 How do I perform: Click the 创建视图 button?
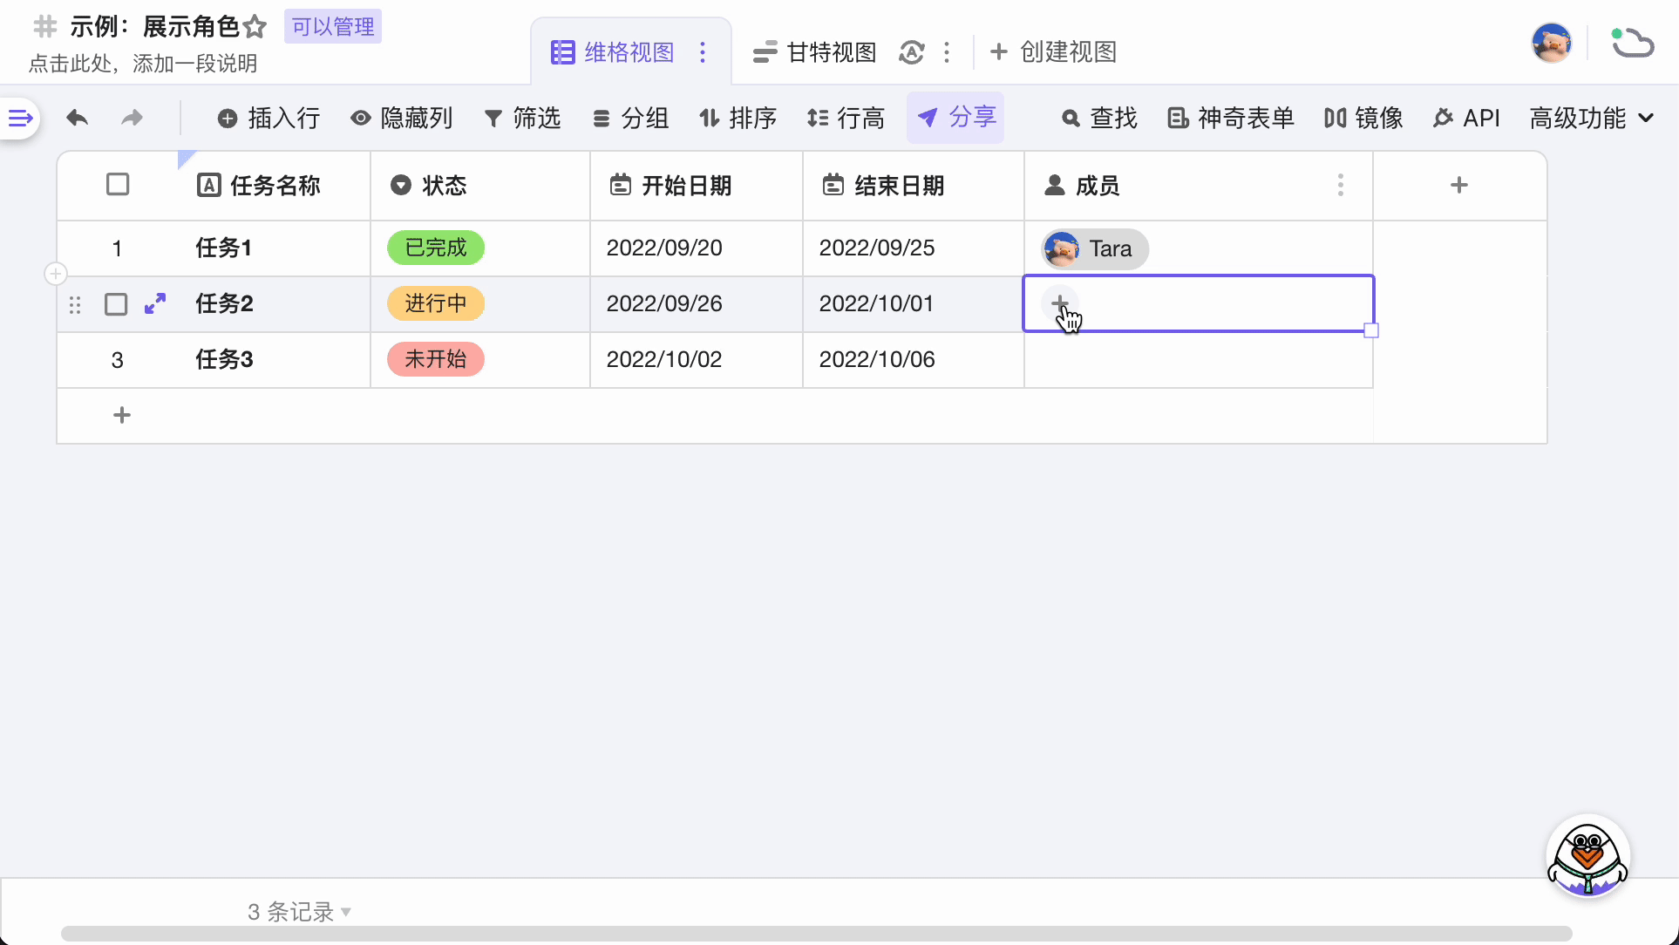tap(1054, 52)
